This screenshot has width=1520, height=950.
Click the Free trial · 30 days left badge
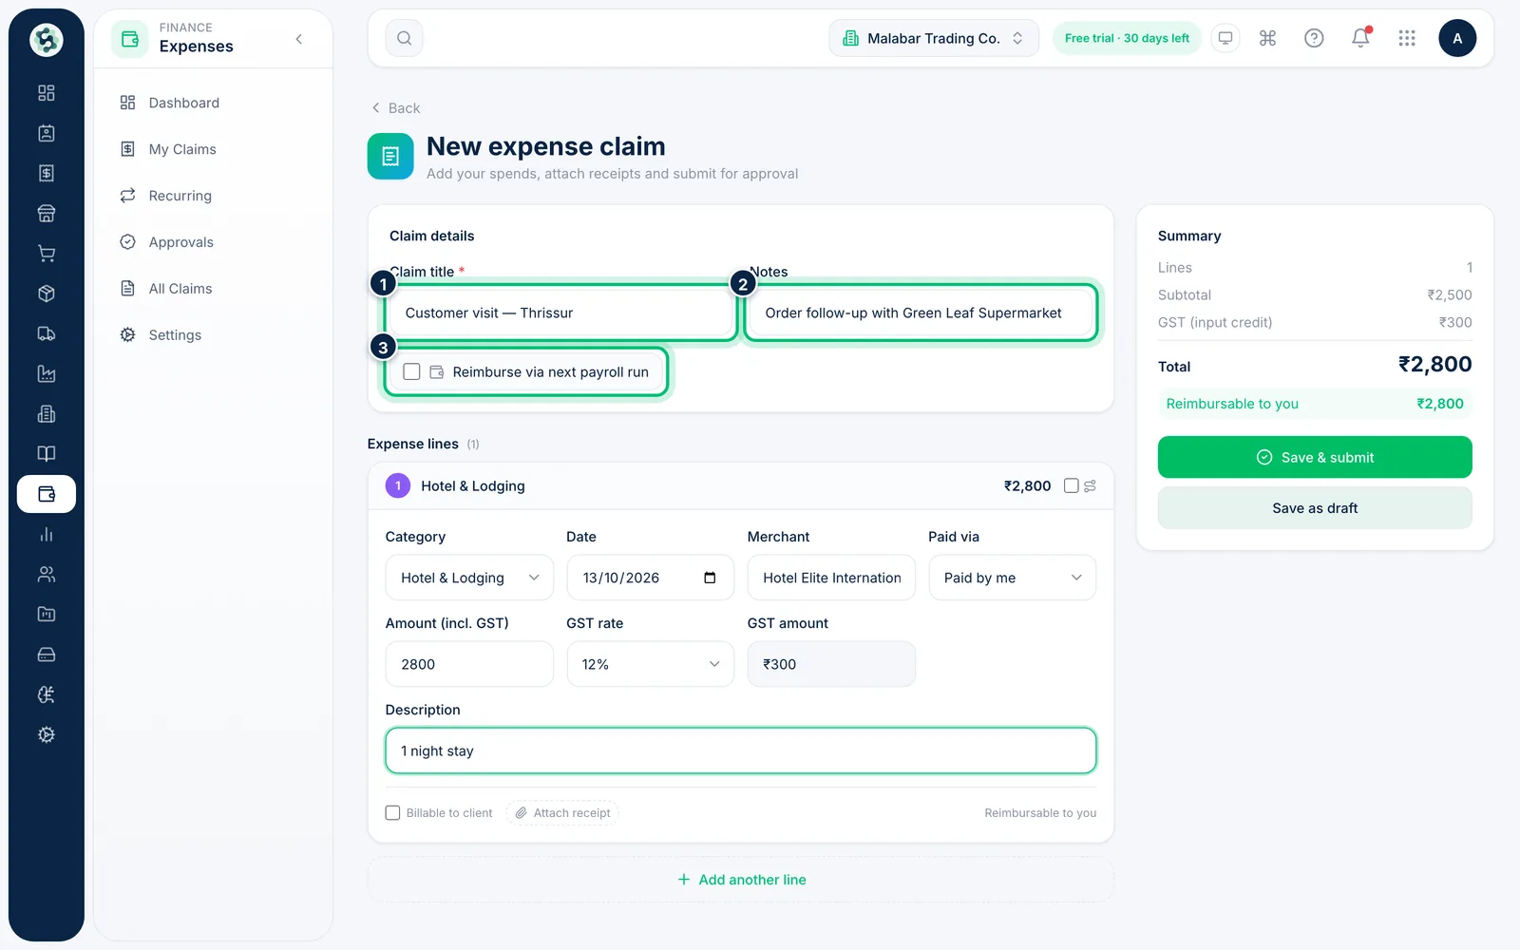1127,38
